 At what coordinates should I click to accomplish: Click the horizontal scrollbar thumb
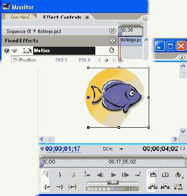(x=50, y=139)
